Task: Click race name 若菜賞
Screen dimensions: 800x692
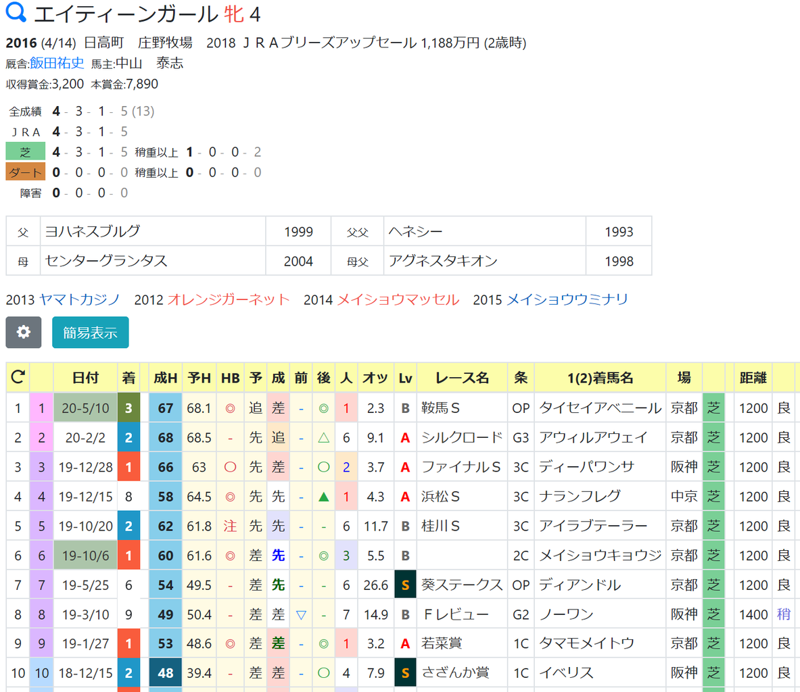Action: pyautogui.click(x=442, y=643)
